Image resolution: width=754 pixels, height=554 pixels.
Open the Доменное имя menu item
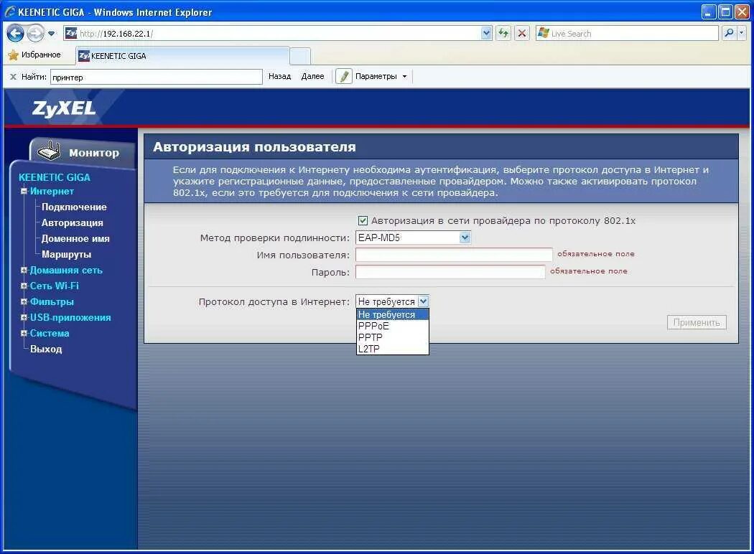pos(75,239)
